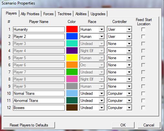Expand Abnormal Titans Race dropdown
The height and width of the screenshot is (131, 164).
92,101
